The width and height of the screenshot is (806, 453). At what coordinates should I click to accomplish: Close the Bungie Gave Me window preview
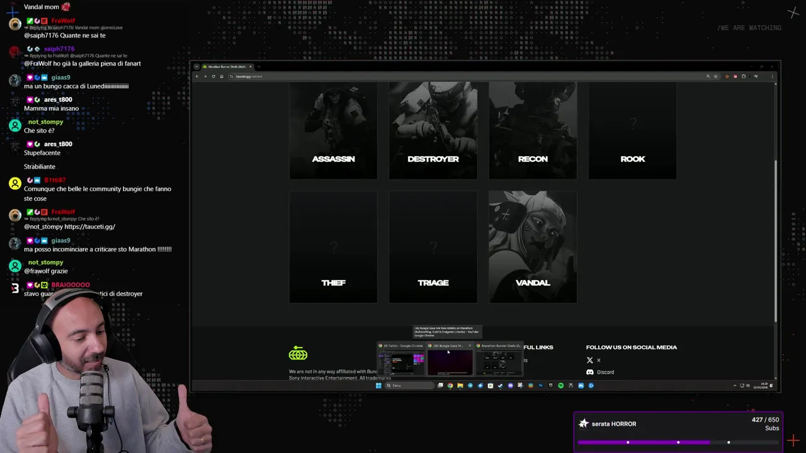[470, 345]
